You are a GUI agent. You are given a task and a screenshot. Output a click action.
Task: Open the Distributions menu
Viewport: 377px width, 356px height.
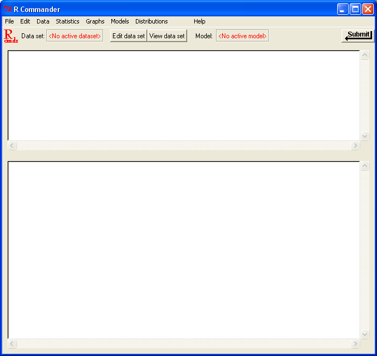[152, 21]
